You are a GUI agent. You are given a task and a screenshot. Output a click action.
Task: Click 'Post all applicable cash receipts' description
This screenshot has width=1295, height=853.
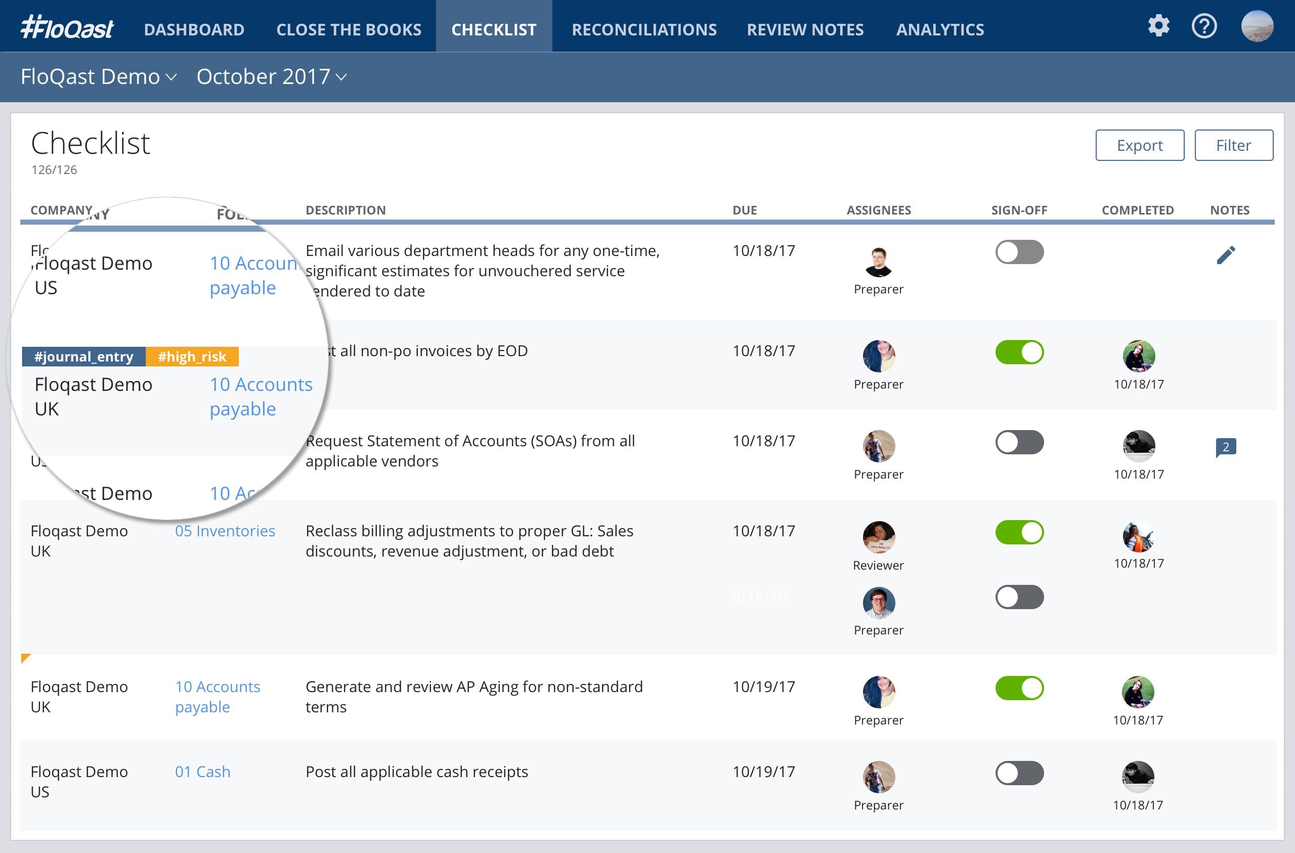click(417, 772)
